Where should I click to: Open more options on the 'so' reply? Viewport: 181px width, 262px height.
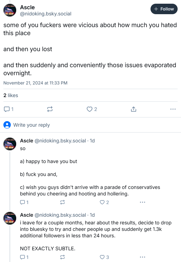coord(143,202)
